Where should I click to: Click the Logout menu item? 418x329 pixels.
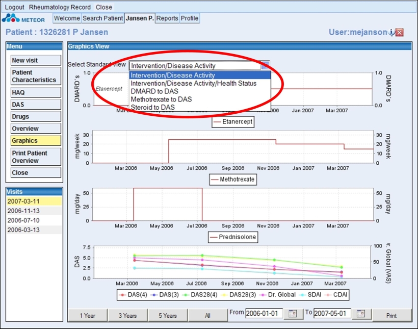tap(14, 7)
